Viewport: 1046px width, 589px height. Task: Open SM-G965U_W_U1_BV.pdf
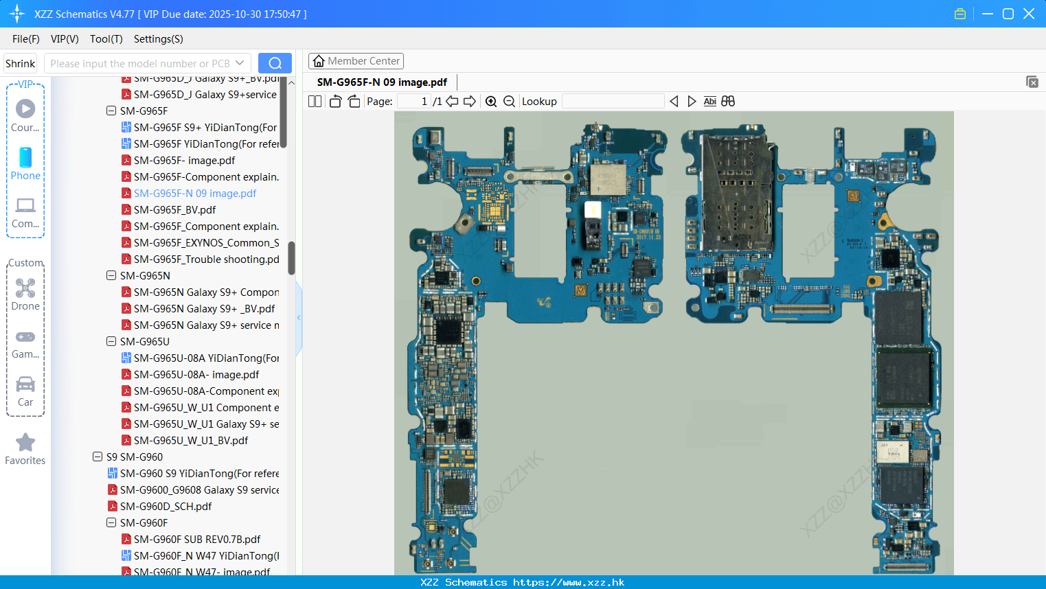coord(191,440)
